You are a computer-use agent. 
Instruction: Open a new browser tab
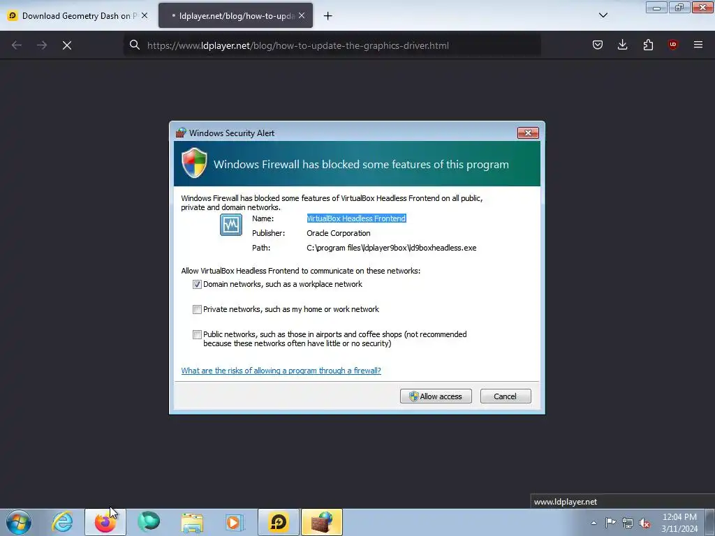click(328, 16)
